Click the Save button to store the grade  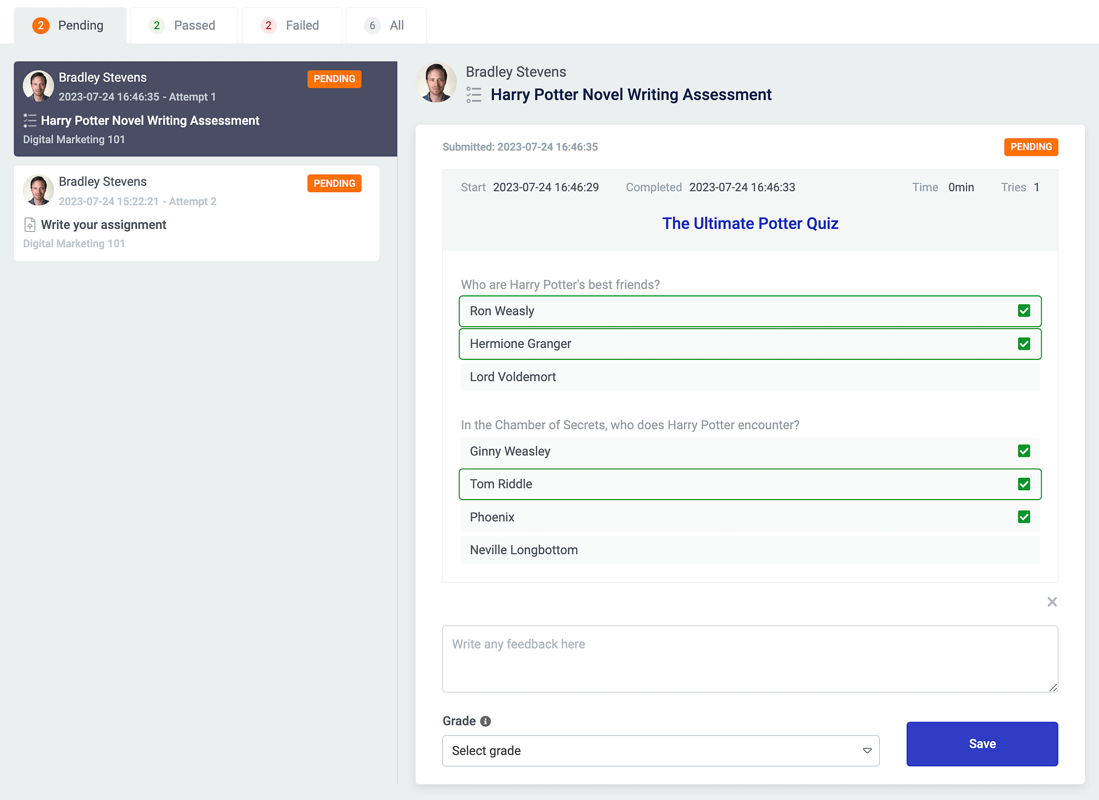click(x=982, y=744)
